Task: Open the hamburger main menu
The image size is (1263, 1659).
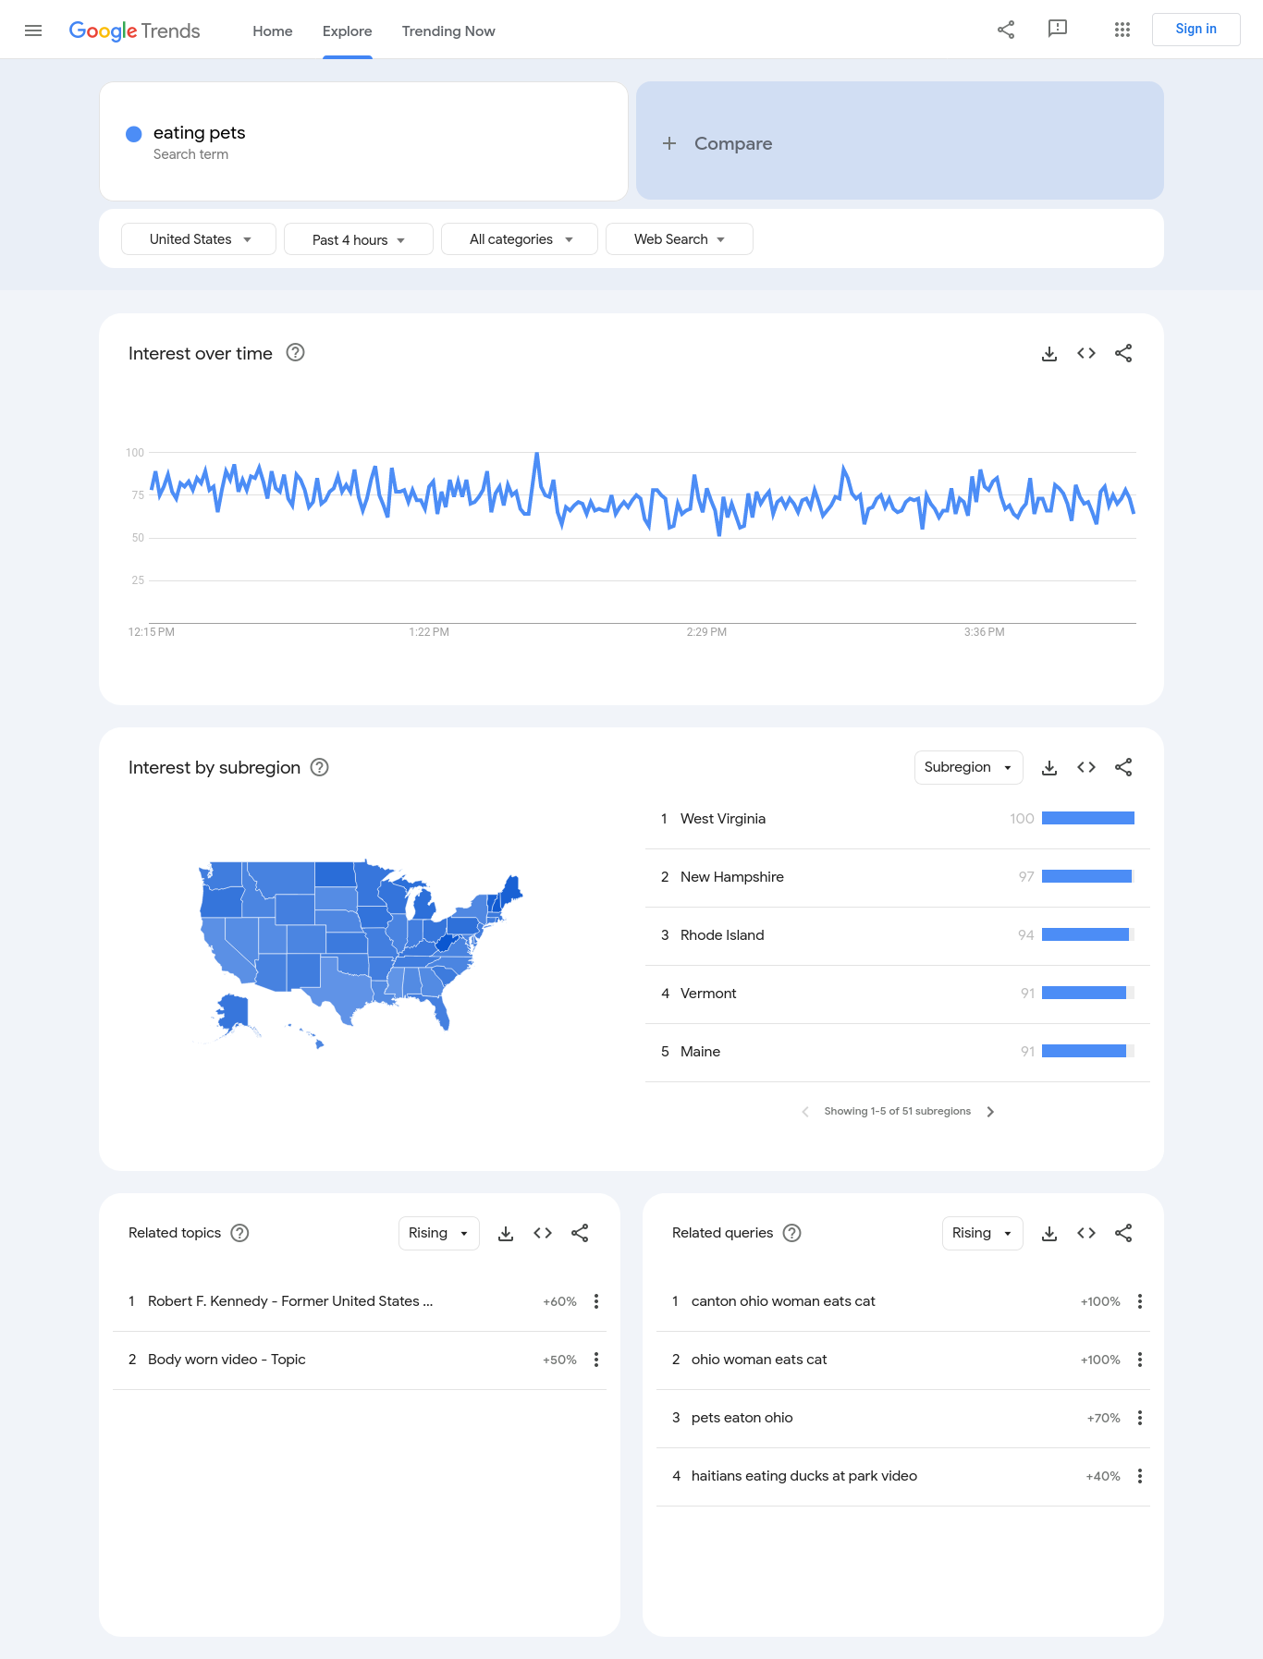Action: (33, 30)
